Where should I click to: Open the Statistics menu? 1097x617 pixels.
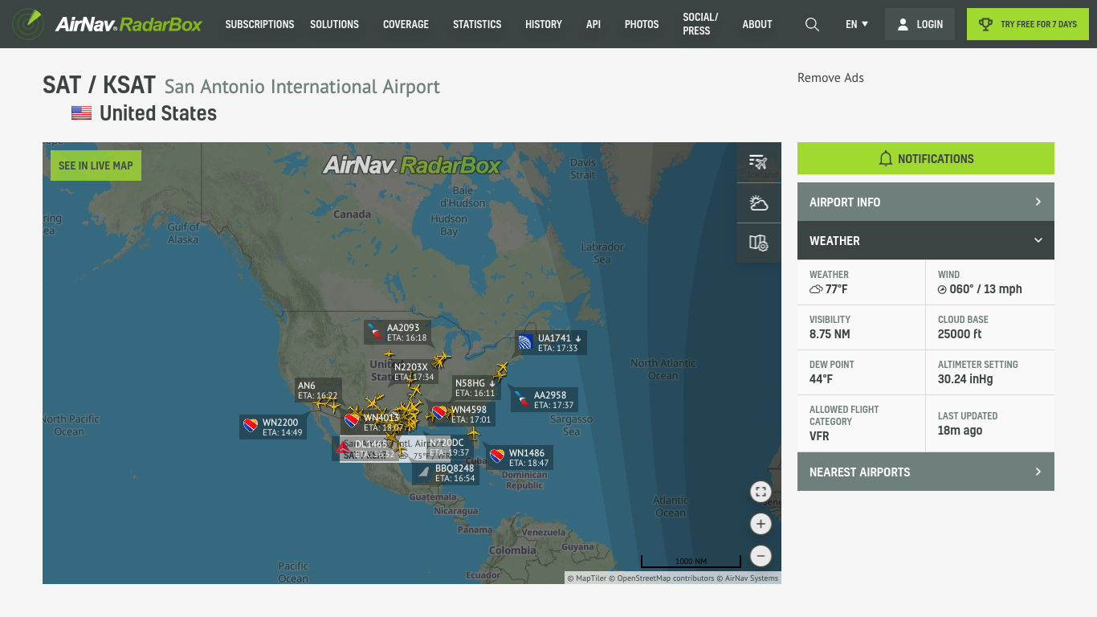click(x=477, y=24)
